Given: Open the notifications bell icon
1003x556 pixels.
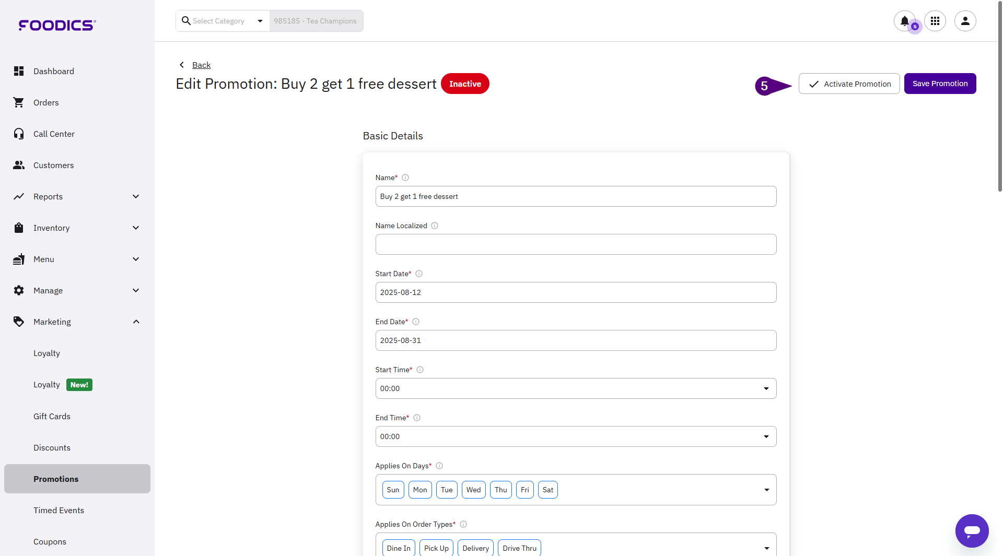Looking at the screenshot, I should (x=904, y=21).
